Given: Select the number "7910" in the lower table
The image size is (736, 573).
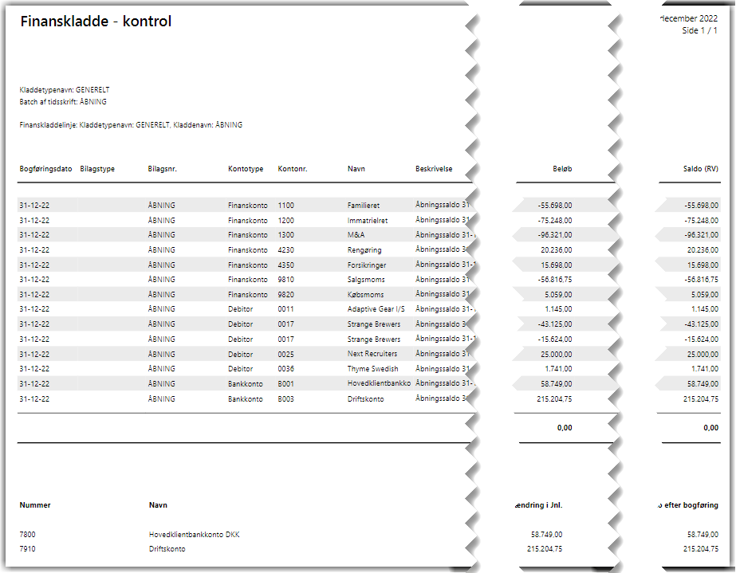Looking at the screenshot, I should [27, 549].
